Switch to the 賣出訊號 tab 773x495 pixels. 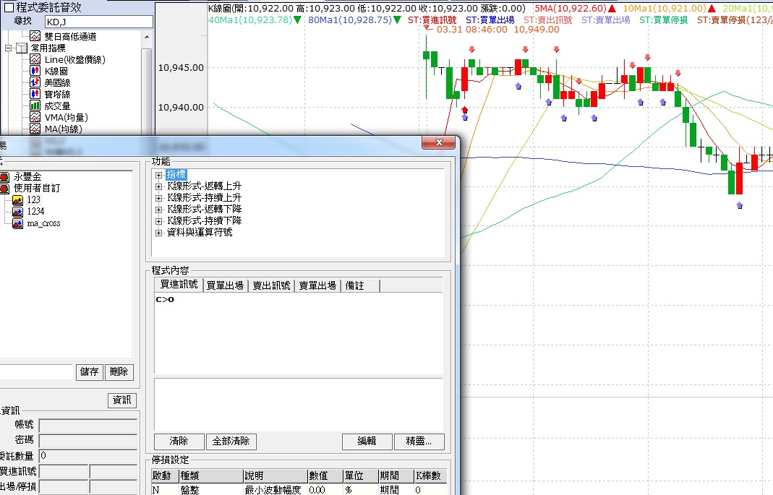tap(272, 285)
